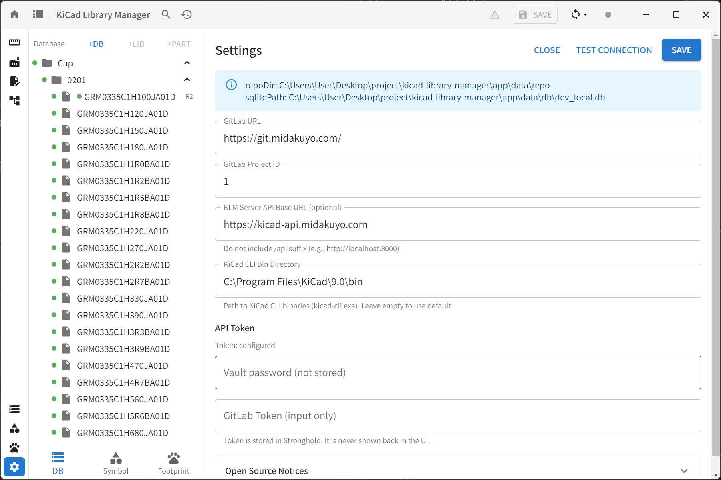The image size is (721, 480).
Task: Save settings with blue SAVE button
Action: [681, 50]
